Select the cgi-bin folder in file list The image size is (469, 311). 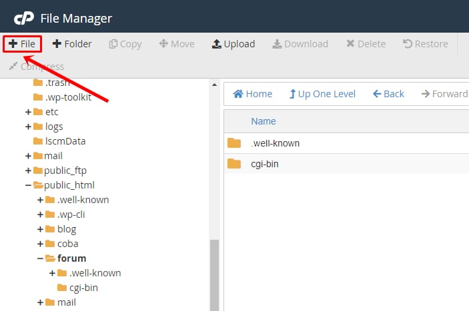[x=264, y=164]
